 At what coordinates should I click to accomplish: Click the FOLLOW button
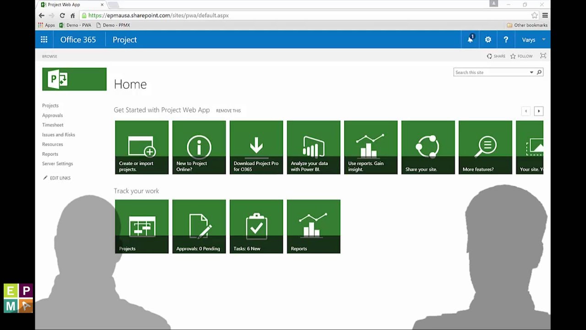(x=521, y=56)
